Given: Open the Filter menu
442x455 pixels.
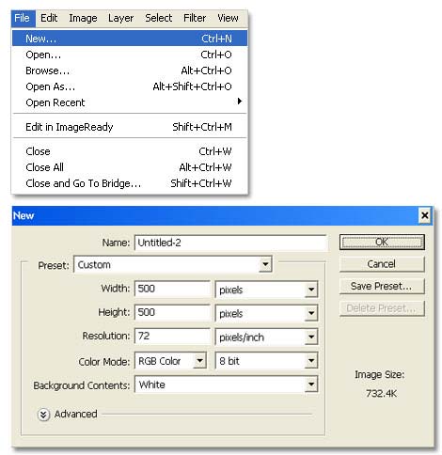Looking at the screenshot, I should [195, 18].
